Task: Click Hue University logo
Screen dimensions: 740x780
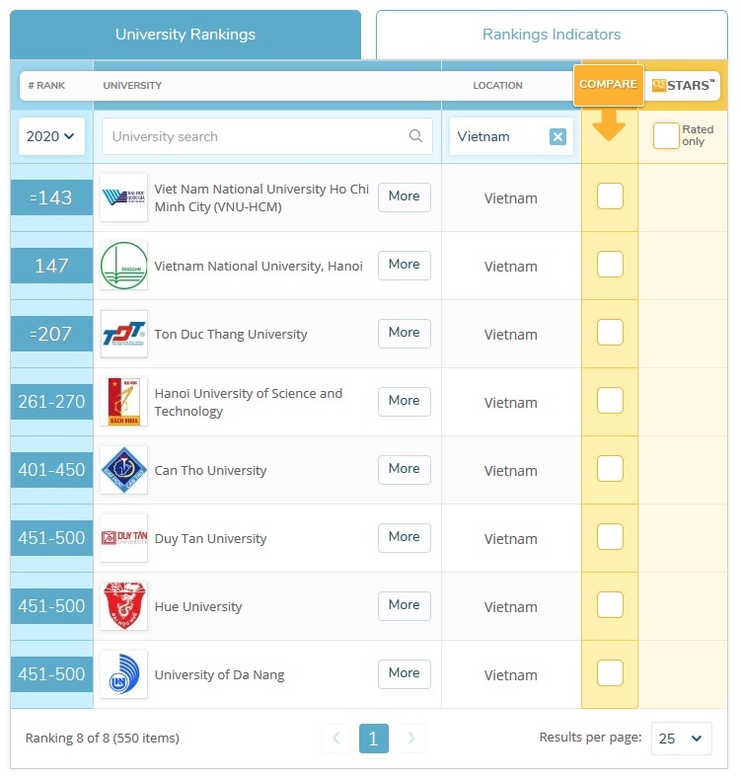Action: coord(123,606)
